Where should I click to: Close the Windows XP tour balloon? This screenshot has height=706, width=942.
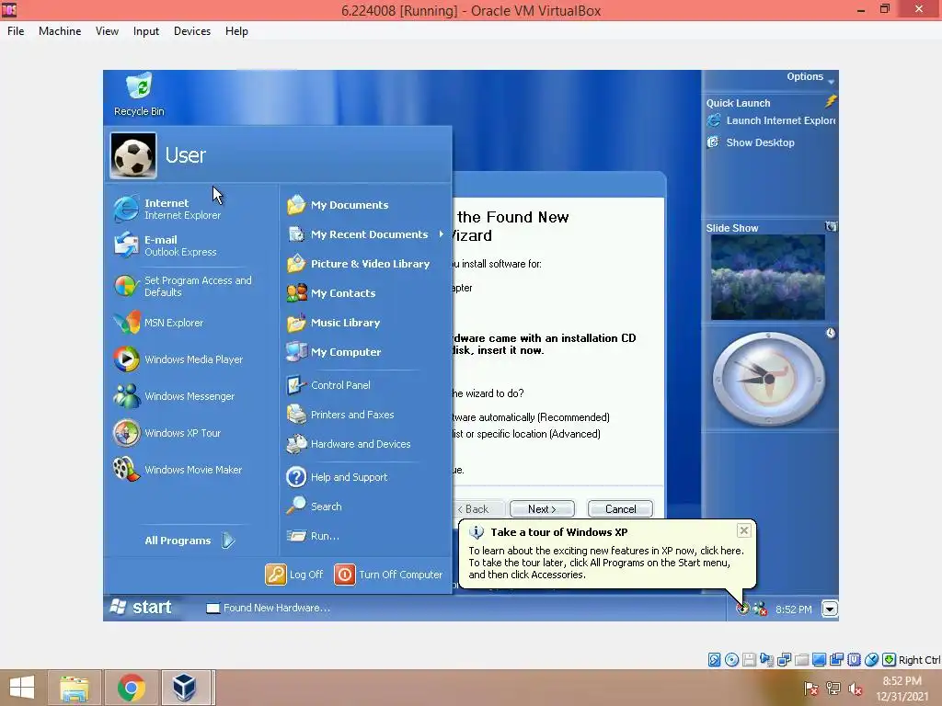point(743,530)
